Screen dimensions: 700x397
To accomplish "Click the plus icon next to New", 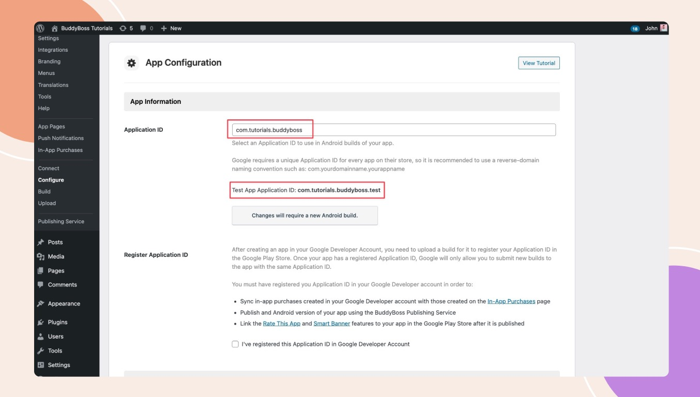I will coord(164,28).
